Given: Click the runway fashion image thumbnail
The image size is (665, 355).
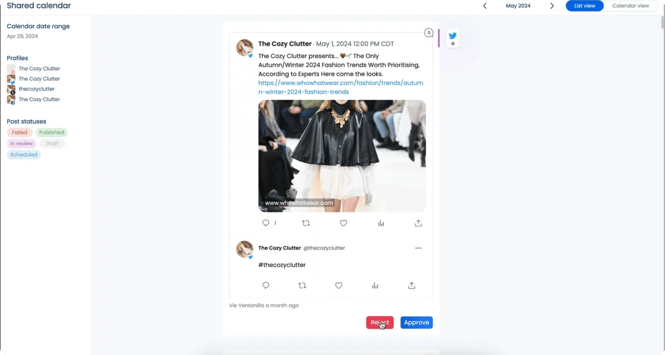Looking at the screenshot, I should [x=342, y=156].
